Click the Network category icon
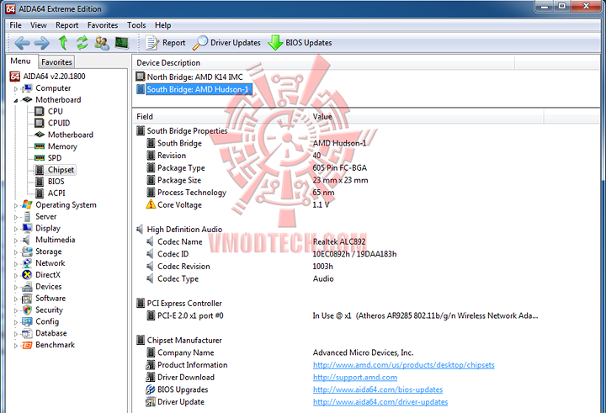 pos(27,263)
